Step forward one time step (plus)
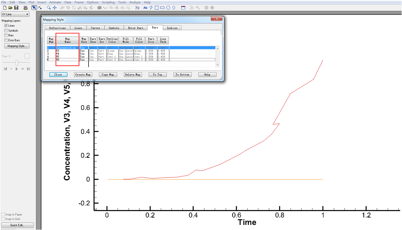This screenshot has width=402, height=230. coord(23,69)
